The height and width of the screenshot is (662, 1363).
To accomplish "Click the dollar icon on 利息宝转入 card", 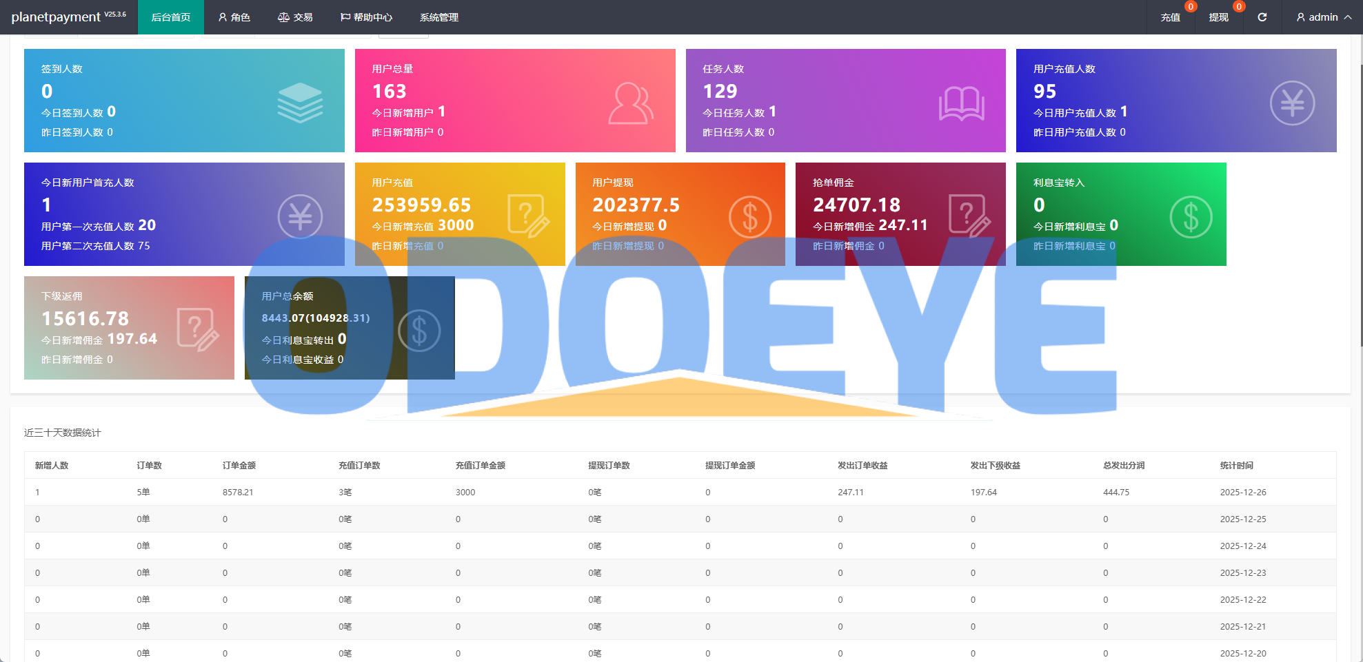I will (1191, 217).
